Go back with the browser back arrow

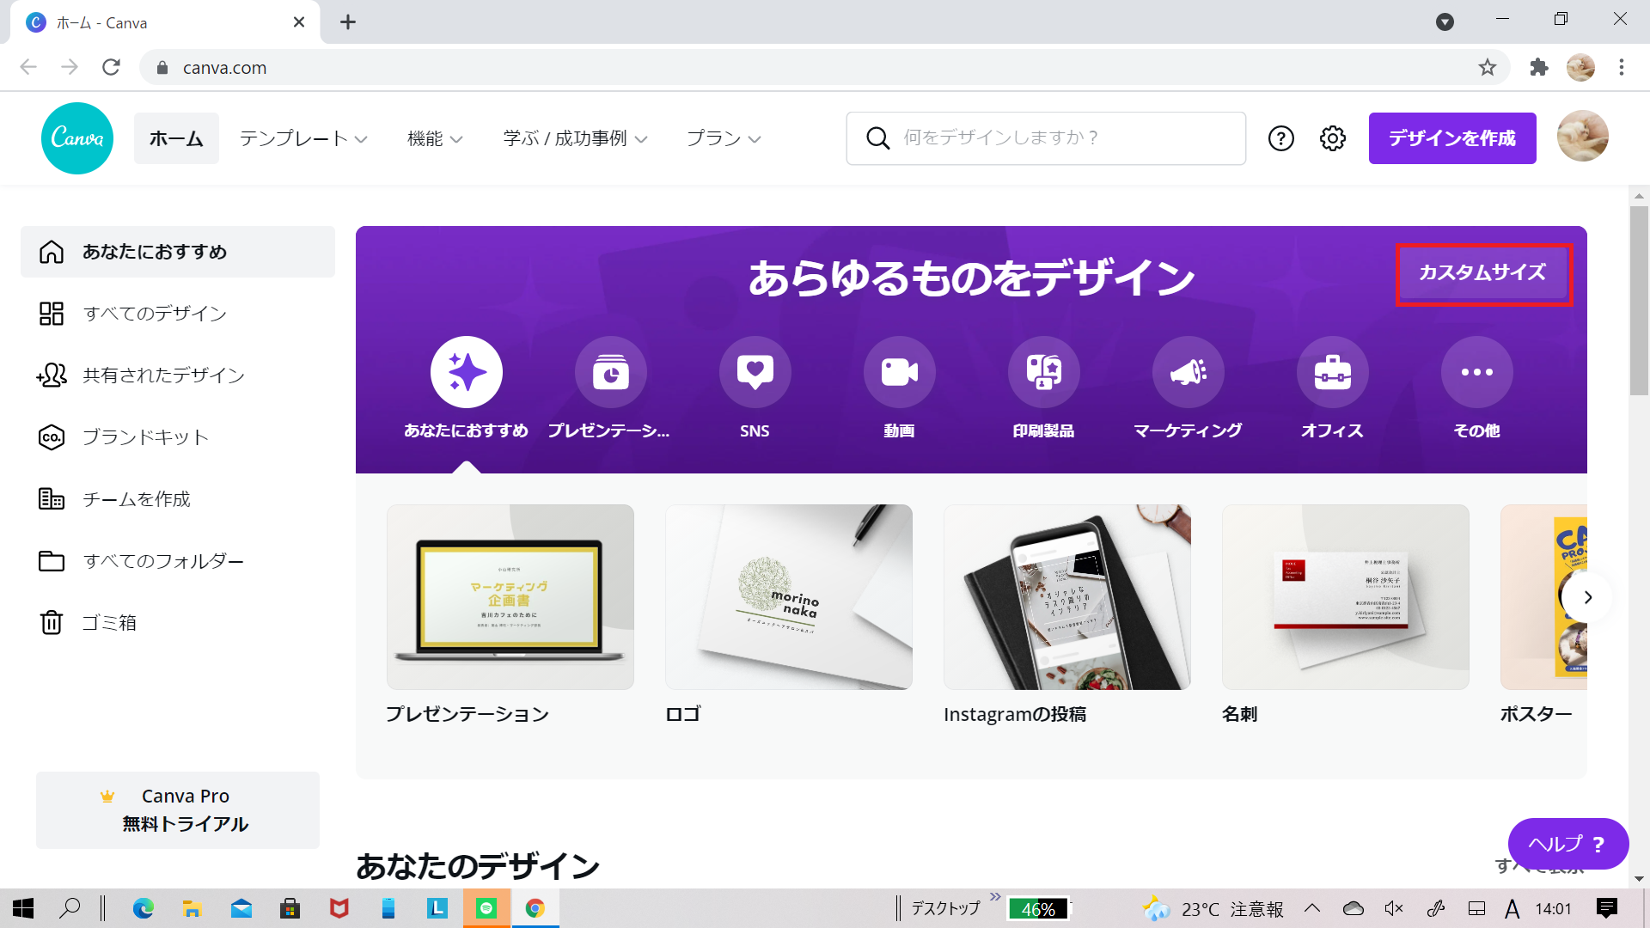28,67
